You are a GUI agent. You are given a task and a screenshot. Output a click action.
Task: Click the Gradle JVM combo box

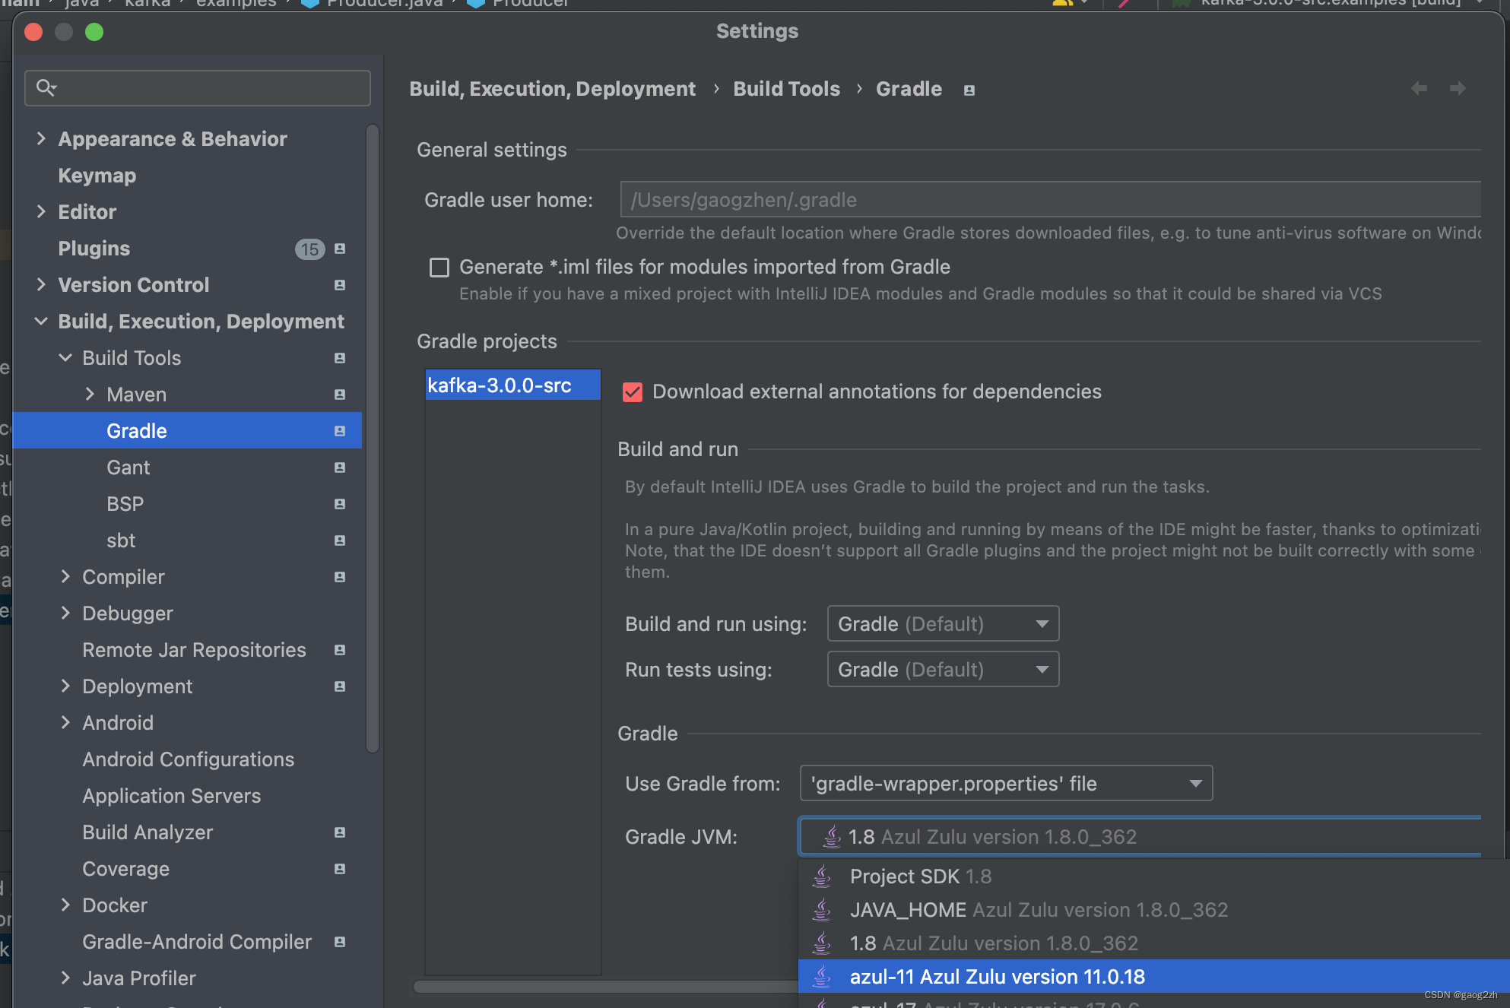pos(1140,837)
